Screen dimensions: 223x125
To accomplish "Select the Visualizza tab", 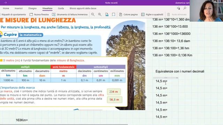I will 47,8.
